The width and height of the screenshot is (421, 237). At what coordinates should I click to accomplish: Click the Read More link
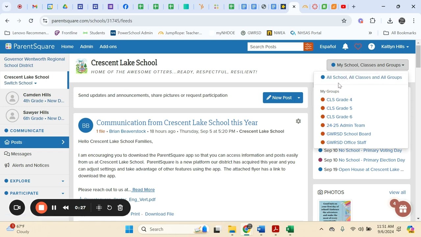[x=143, y=190]
